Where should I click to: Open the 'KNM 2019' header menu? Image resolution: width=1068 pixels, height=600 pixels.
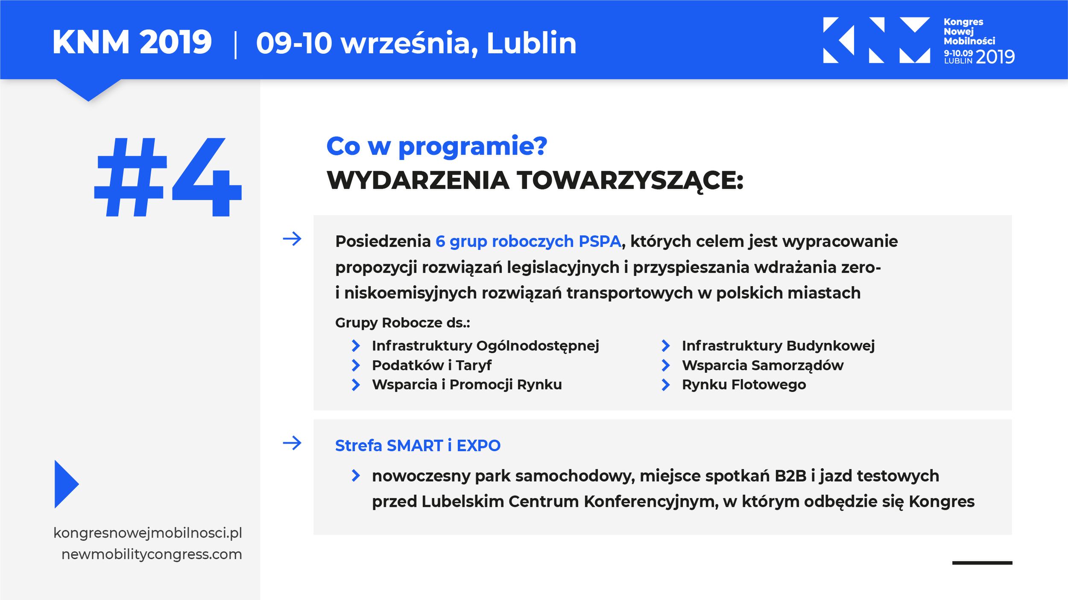[132, 41]
